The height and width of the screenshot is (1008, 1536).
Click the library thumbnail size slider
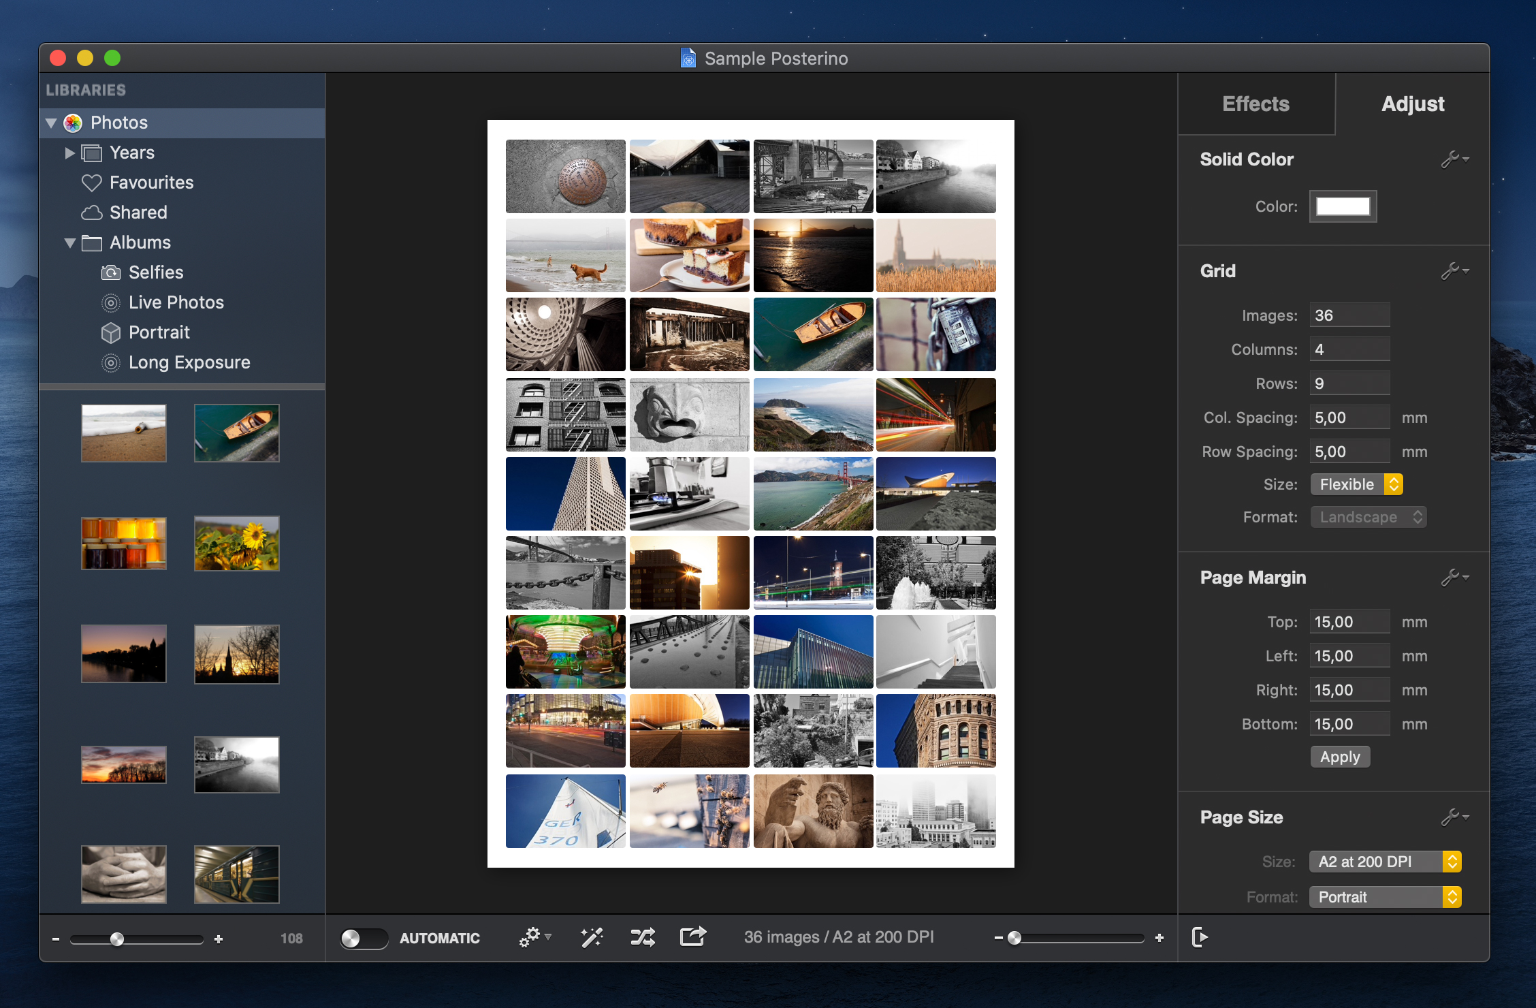(136, 939)
